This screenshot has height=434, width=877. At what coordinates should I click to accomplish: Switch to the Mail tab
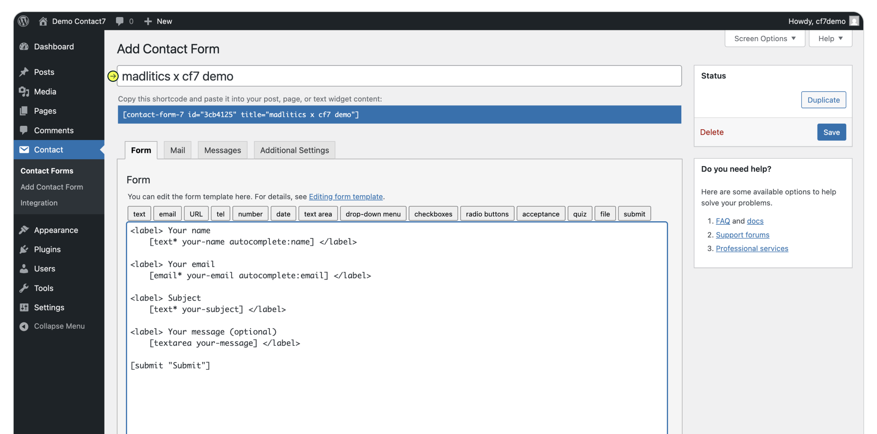pos(178,150)
